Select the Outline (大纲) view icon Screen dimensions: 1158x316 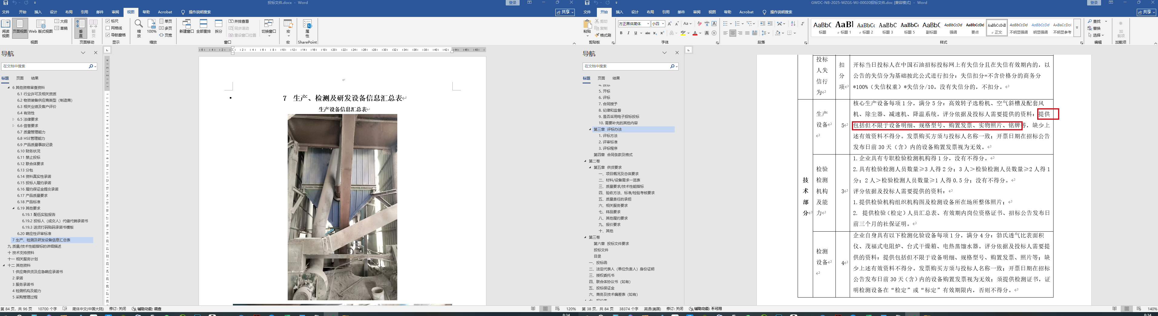61,21
